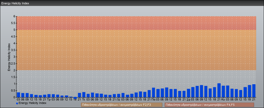Click the y-axis value 3.5

coord(13,50)
